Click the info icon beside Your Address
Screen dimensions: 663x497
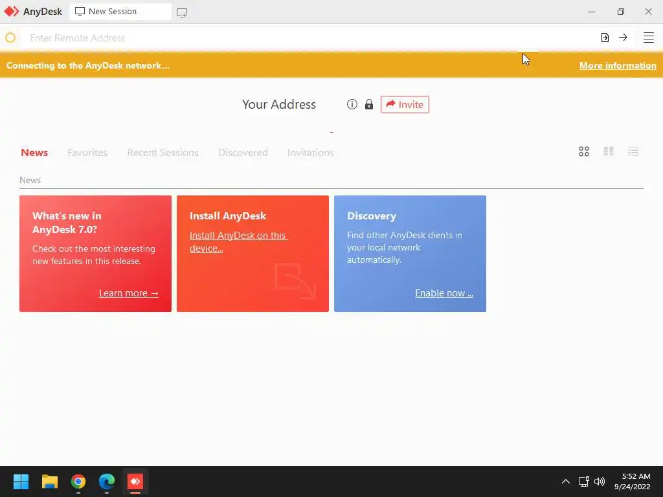point(352,104)
